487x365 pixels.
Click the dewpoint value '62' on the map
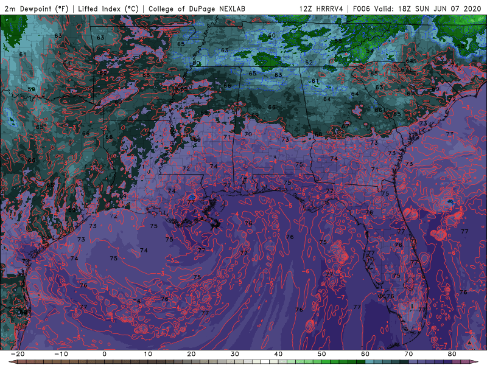309,63
